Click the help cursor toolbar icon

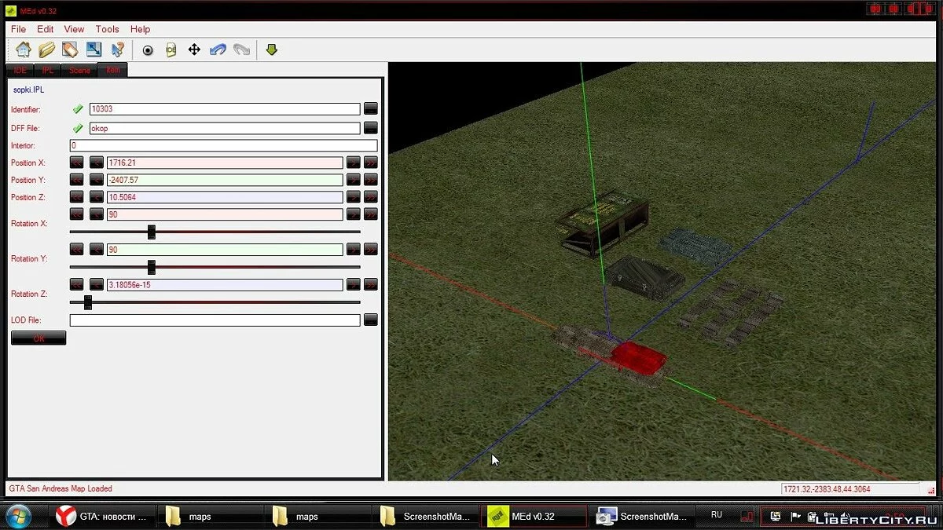click(118, 49)
